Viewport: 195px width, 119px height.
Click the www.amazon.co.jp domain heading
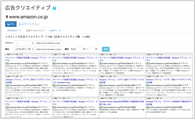[x=28, y=17]
